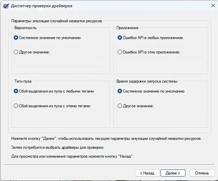Go back with the Назад button
Image resolution: width=218 pixels, height=181 pixels.
pos(147,173)
